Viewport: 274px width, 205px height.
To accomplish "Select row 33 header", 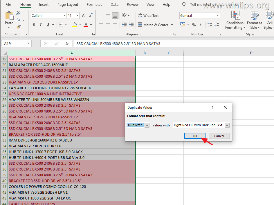I will (x=4, y=140).
